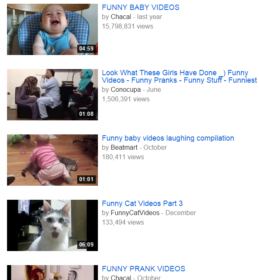259x280 pixels.
Task: Click the baby with cat thumbnail
Action: coord(52,160)
